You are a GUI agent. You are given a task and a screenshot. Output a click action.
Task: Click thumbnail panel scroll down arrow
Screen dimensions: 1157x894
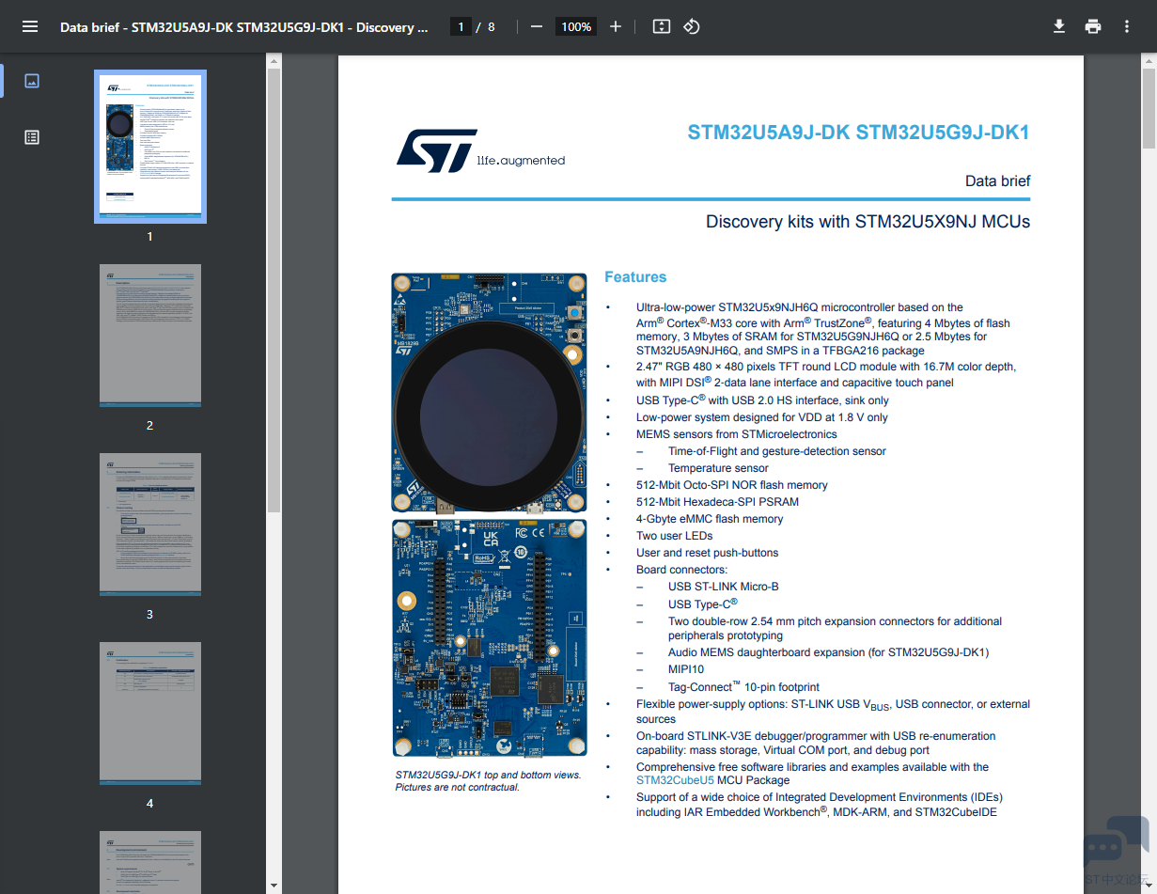(x=274, y=886)
